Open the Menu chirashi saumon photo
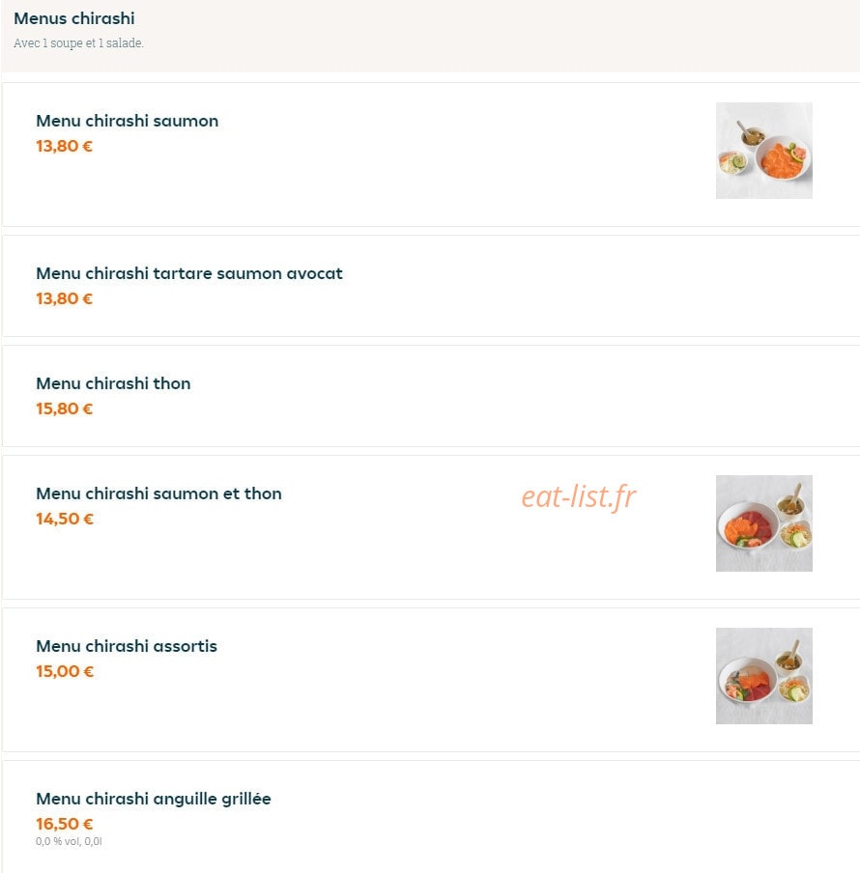860x873 pixels. coord(763,151)
